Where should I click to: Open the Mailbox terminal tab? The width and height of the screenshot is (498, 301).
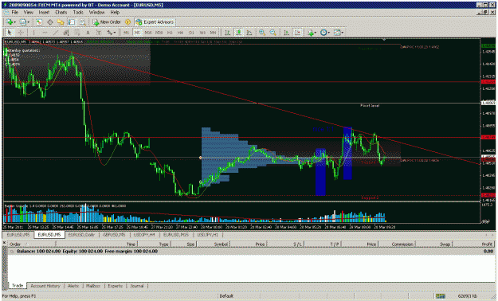93,286
